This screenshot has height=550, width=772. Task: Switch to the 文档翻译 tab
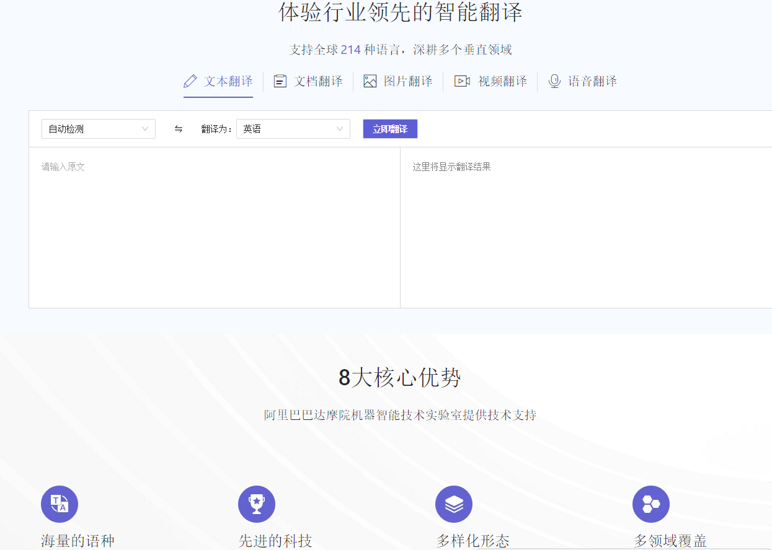click(318, 81)
